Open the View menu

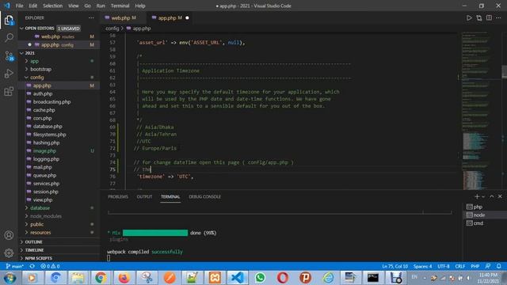[x=74, y=6]
